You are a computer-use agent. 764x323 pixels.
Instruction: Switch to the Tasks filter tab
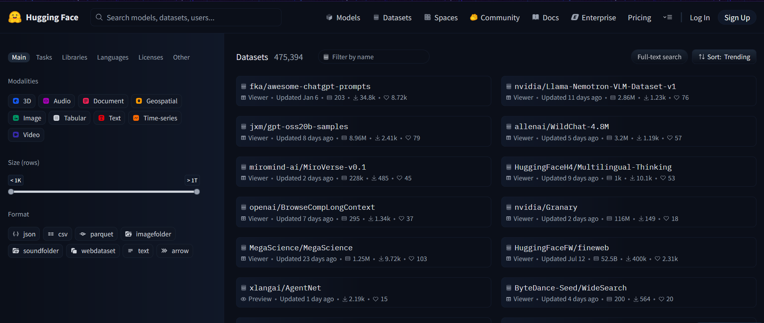pyautogui.click(x=44, y=57)
